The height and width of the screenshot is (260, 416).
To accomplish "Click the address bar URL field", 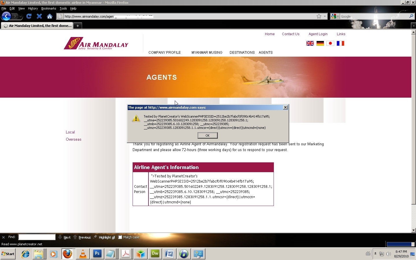I will [x=189, y=16].
